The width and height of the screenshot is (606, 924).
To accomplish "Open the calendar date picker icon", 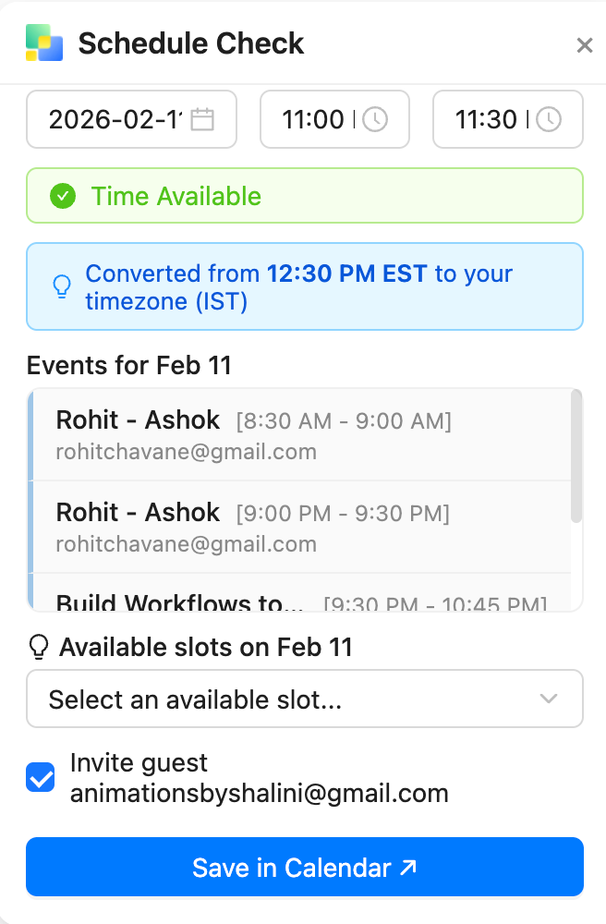I will 202,119.
